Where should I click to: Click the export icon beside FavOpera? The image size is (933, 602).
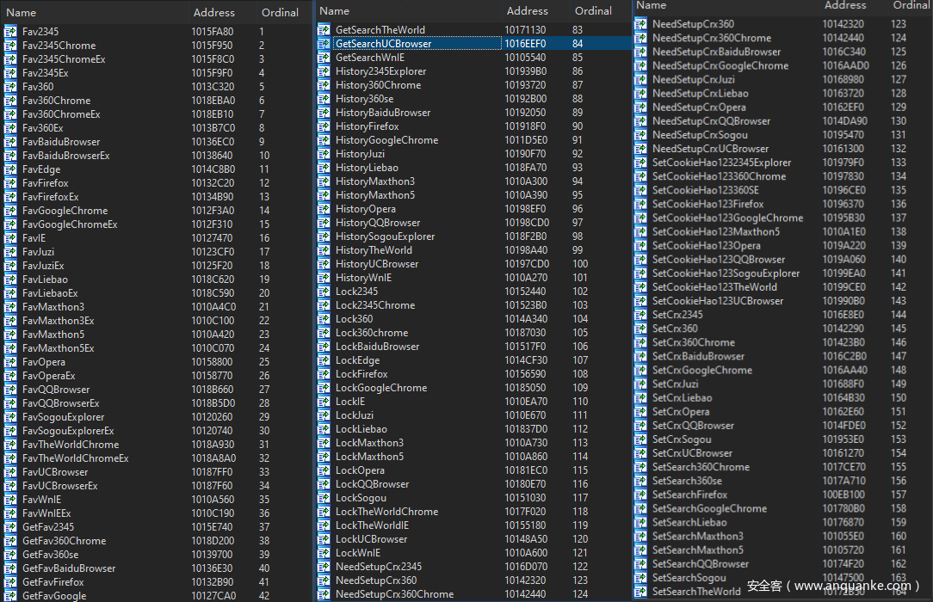coord(10,362)
